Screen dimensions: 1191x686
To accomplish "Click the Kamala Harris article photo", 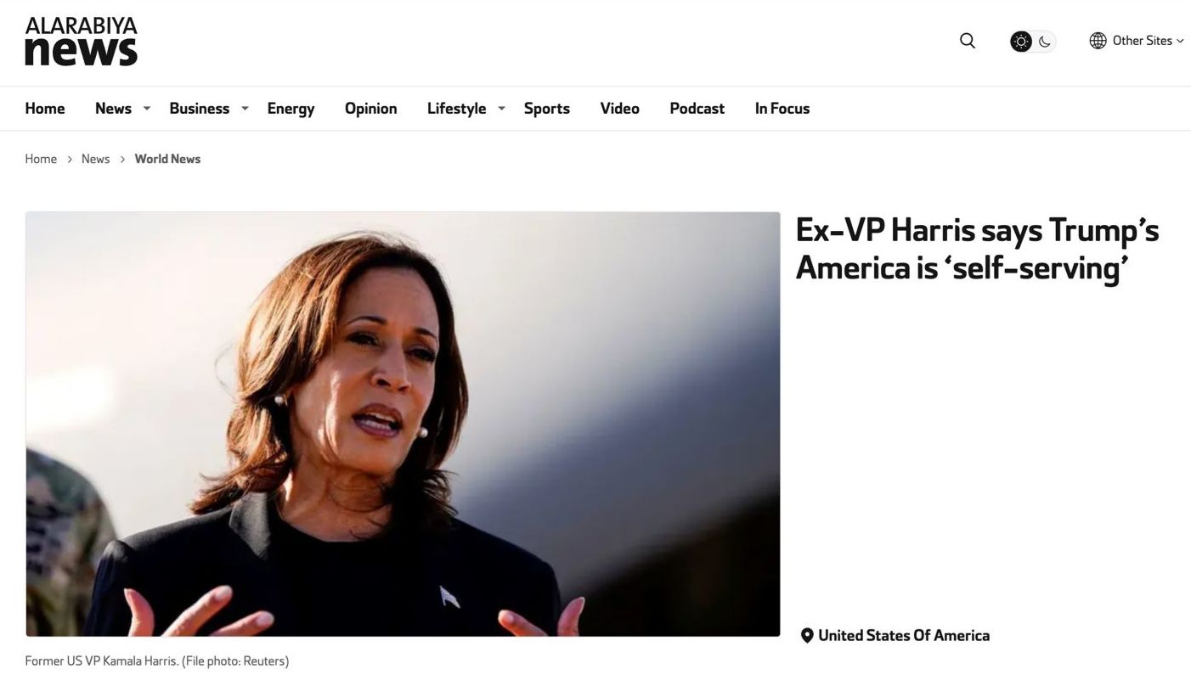I will [x=403, y=424].
